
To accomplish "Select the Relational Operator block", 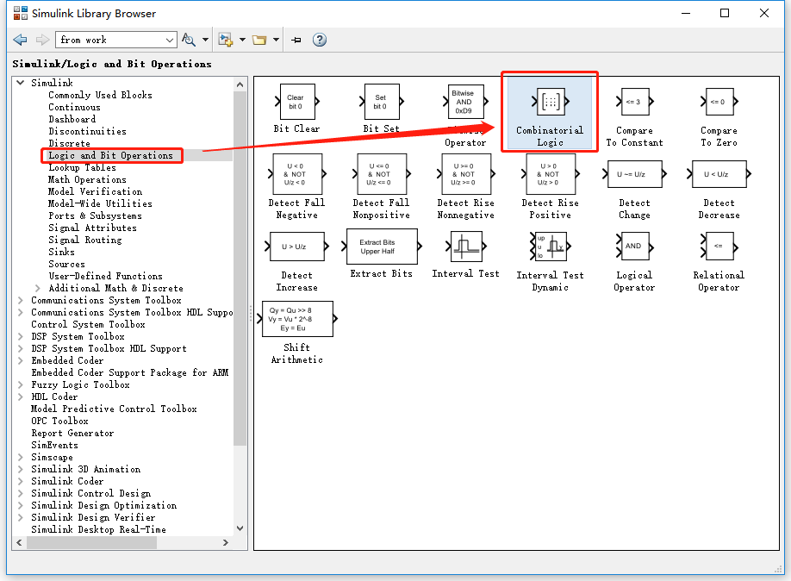I will pyautogui.click(x=719, y=247).
